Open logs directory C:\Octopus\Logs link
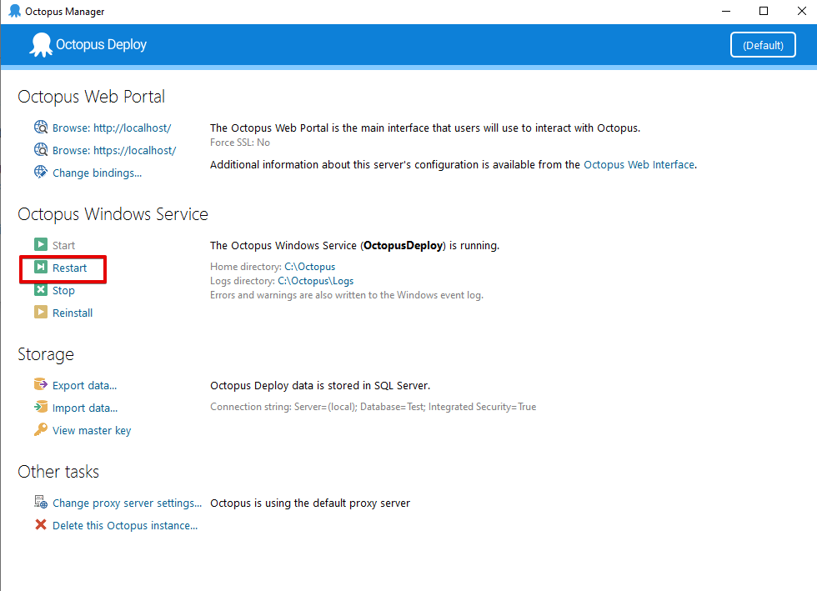817x591 pixels. 315,281
